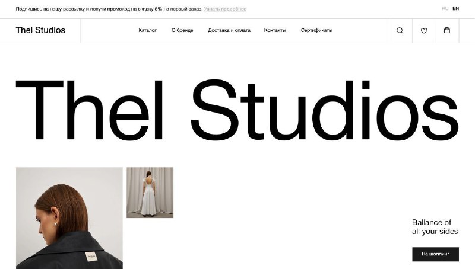Go to Доставка и оплата page
Image resolution: width=475 pixels, height=269 pixels.
(x=229, y=30)
